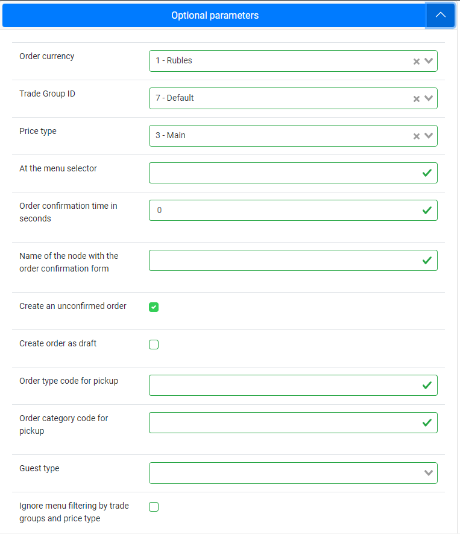This screenshot has height=534, width=460.
Task: Expand the Price type dropdown arrow
Action: click(x=429, y=136)
